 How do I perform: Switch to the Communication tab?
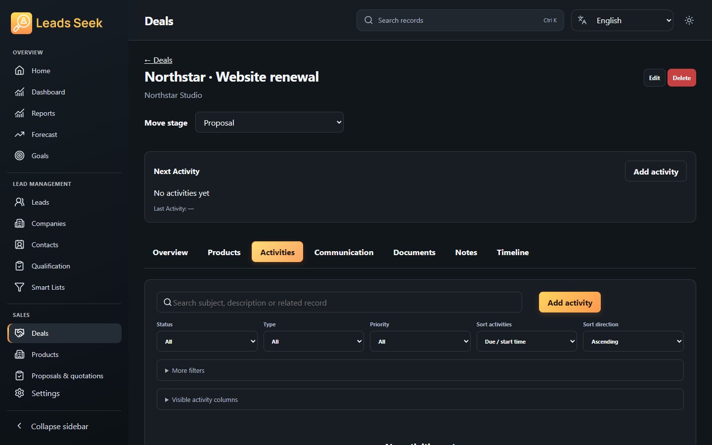(x=344, y=252)
